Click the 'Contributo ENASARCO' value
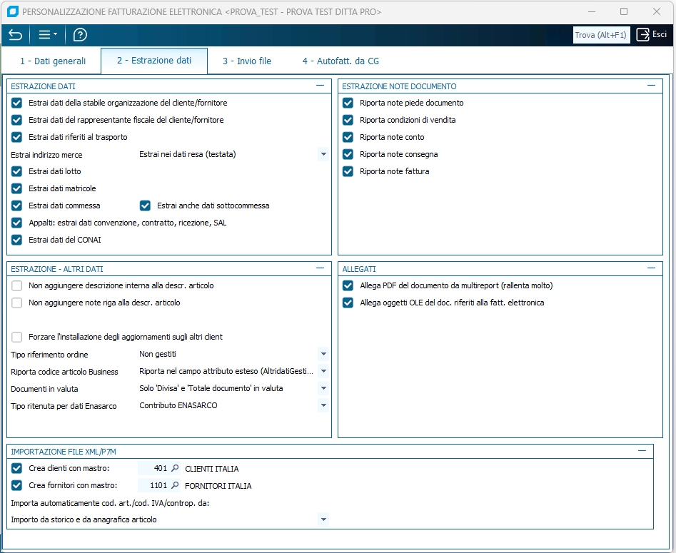Image resolution: width=676 pixels, height=553 pixels. pos(178,405)
